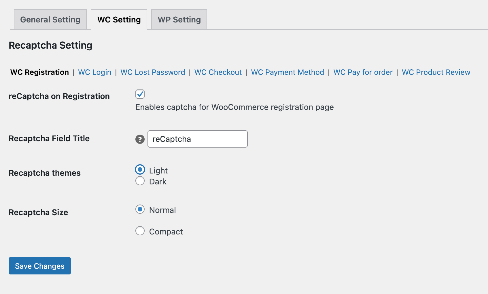Choose the Compact recaptcha size
Screen dimensions: 488x294
point(140,231)
